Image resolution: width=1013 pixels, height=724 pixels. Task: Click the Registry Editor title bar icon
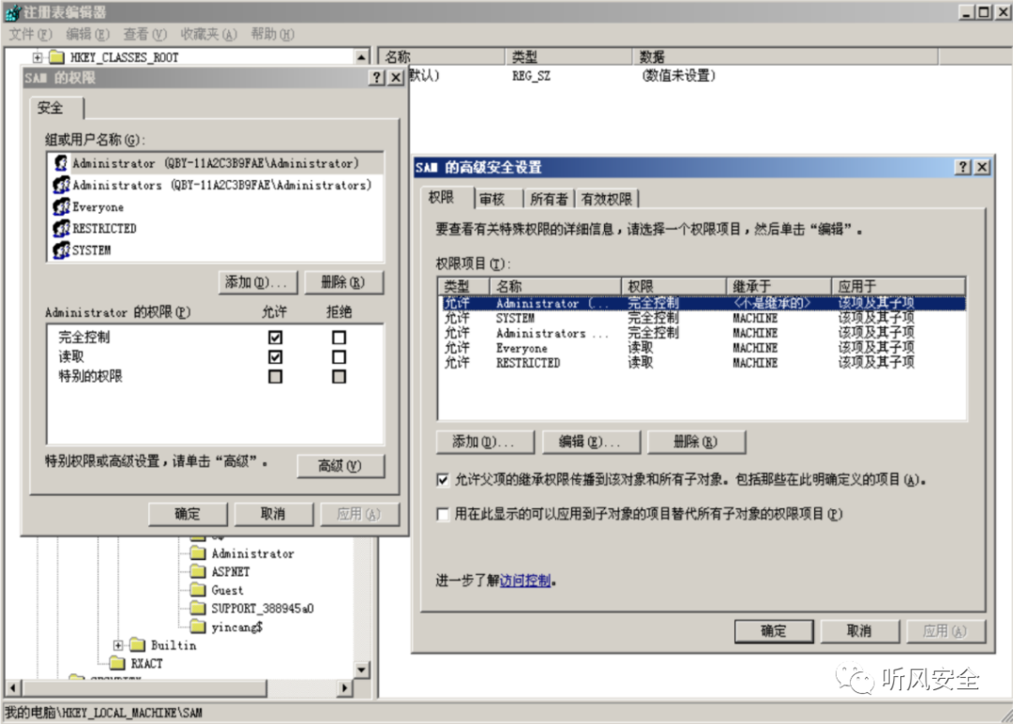[x=12, y=12]
